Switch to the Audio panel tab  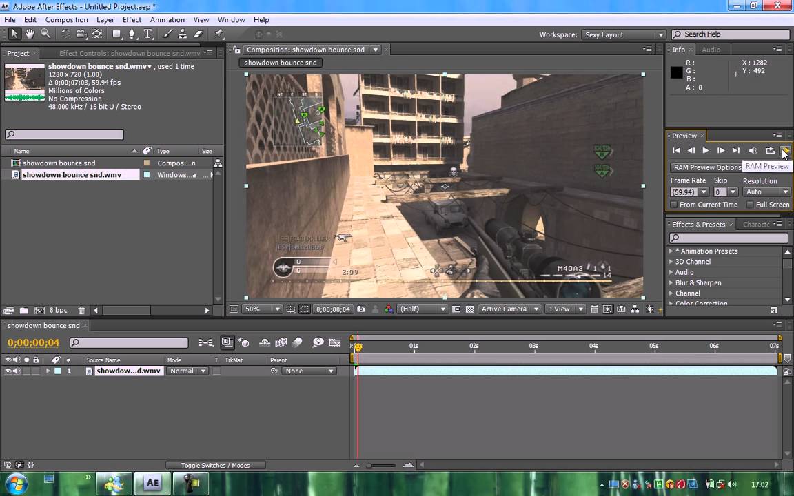point(711,50)
